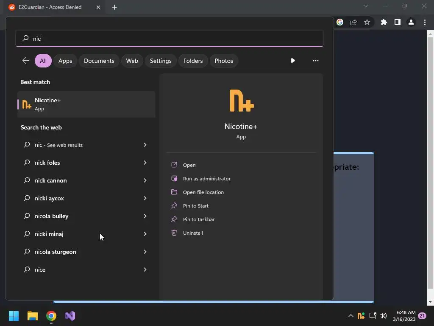Switch to the Documents filter tab
This screenshot has height=326, width=434.
click(x=99, y=61)
